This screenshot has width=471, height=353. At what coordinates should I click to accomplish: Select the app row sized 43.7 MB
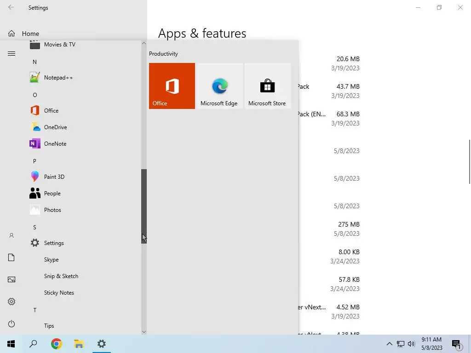pos(329,91)
